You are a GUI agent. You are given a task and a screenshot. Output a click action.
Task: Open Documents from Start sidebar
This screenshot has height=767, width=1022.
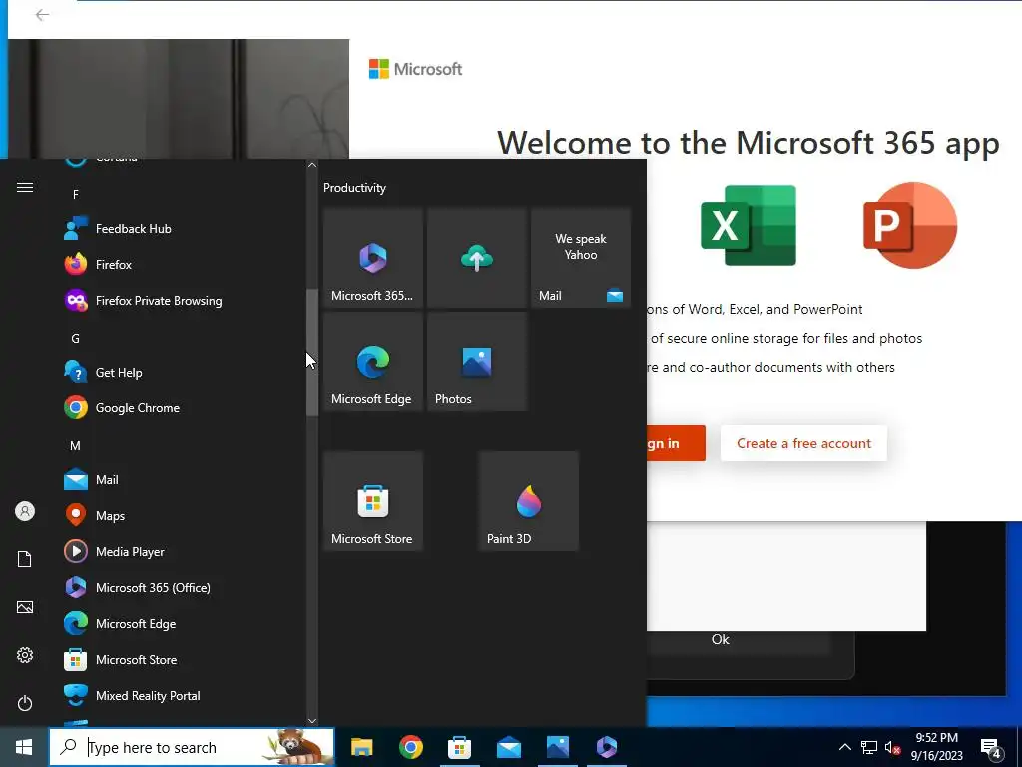(x=25, y=559)
